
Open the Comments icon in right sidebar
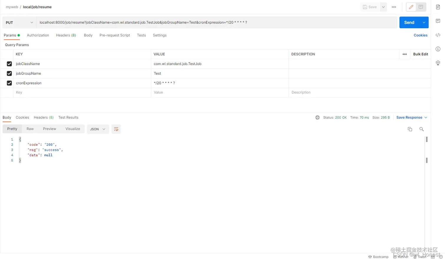[x=438, y=21]
